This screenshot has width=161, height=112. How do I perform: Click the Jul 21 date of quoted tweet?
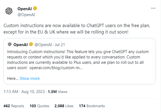[60, 45]
